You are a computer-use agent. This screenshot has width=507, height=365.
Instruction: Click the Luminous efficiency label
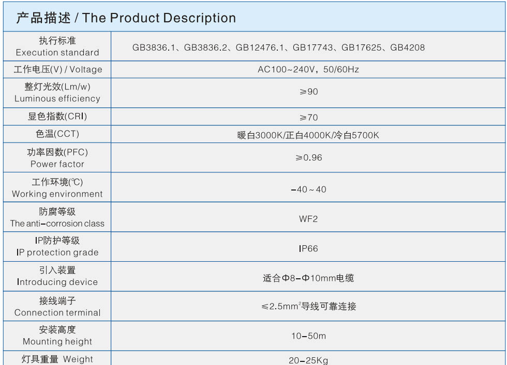pyautogui.click(x=57, y=92)
